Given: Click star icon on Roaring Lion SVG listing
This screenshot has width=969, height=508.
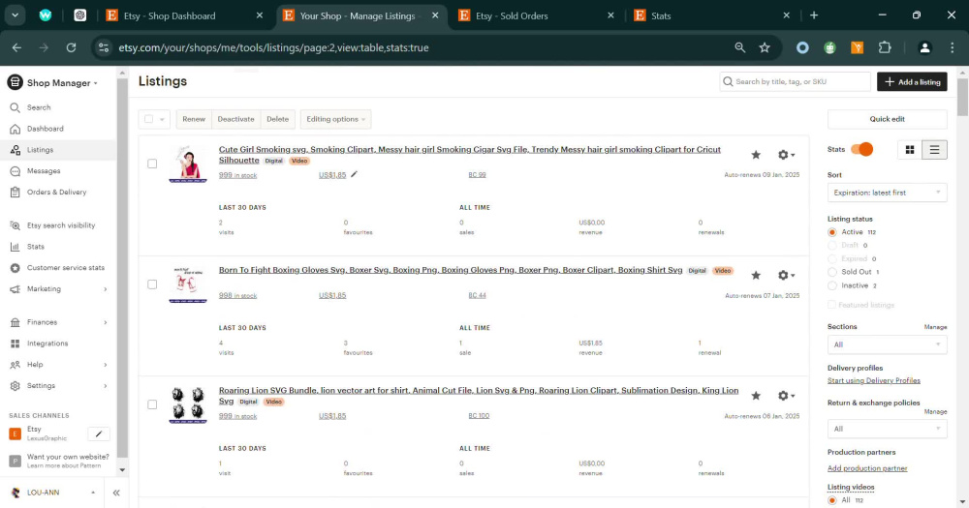Looking at the screenshot, I should (756, 396).
